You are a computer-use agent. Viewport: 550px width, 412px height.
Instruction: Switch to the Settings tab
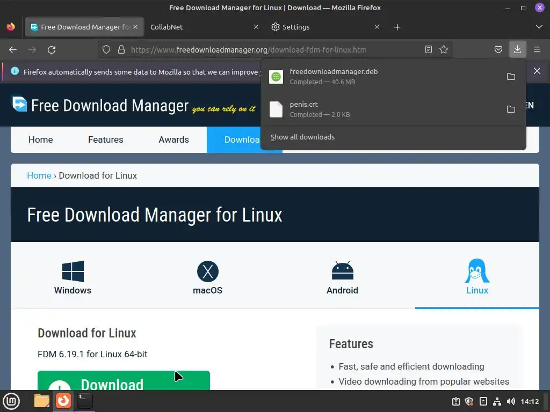click(x=325, y=27)
